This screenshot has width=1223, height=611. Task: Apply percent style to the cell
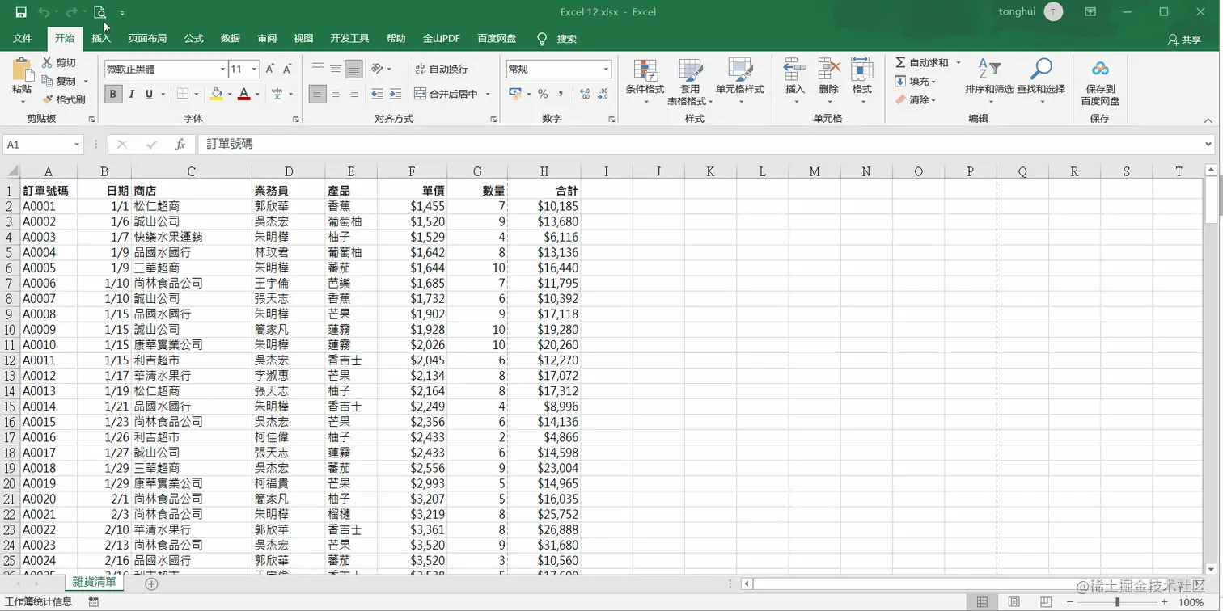pos(543,94)
